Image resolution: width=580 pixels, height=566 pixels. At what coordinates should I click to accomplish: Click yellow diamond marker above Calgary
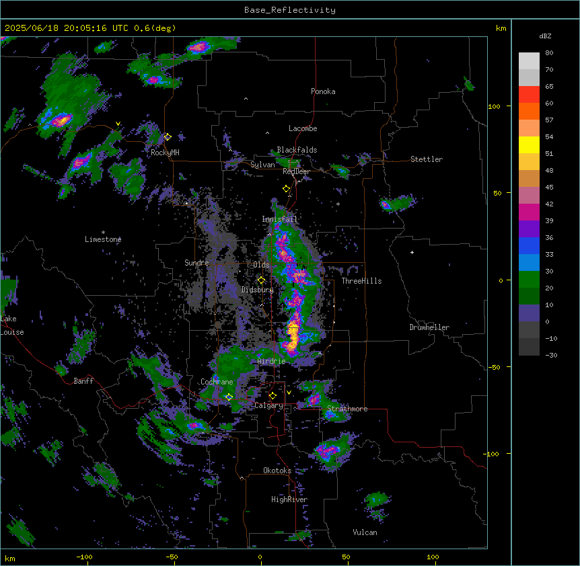[x=273, y=396]
